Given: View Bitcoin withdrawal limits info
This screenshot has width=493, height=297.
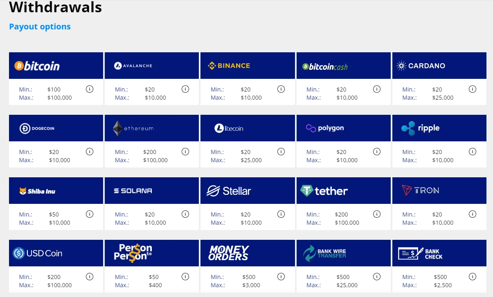Looking at the screenshot, I should (90, 89).
